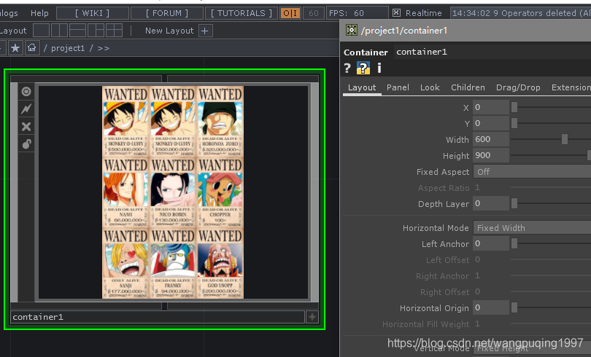Switch to the Look parameter tab
The height and width of the screenshot is (357, 591).
[430, 87]
